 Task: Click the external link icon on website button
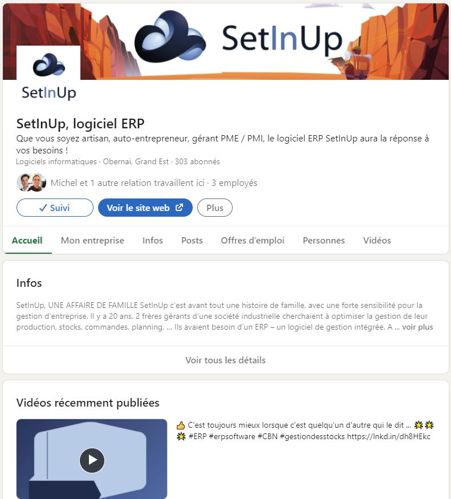coord(179,208)
